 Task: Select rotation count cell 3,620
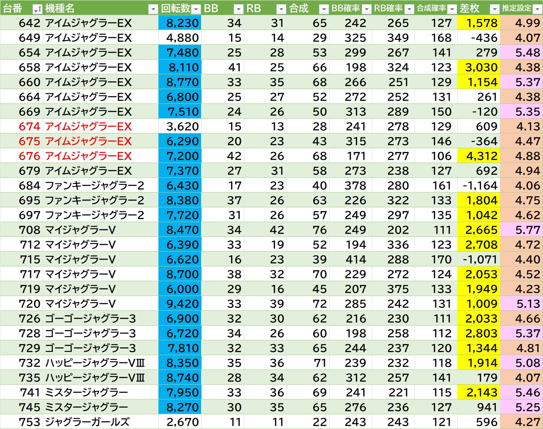click(180, 126)
